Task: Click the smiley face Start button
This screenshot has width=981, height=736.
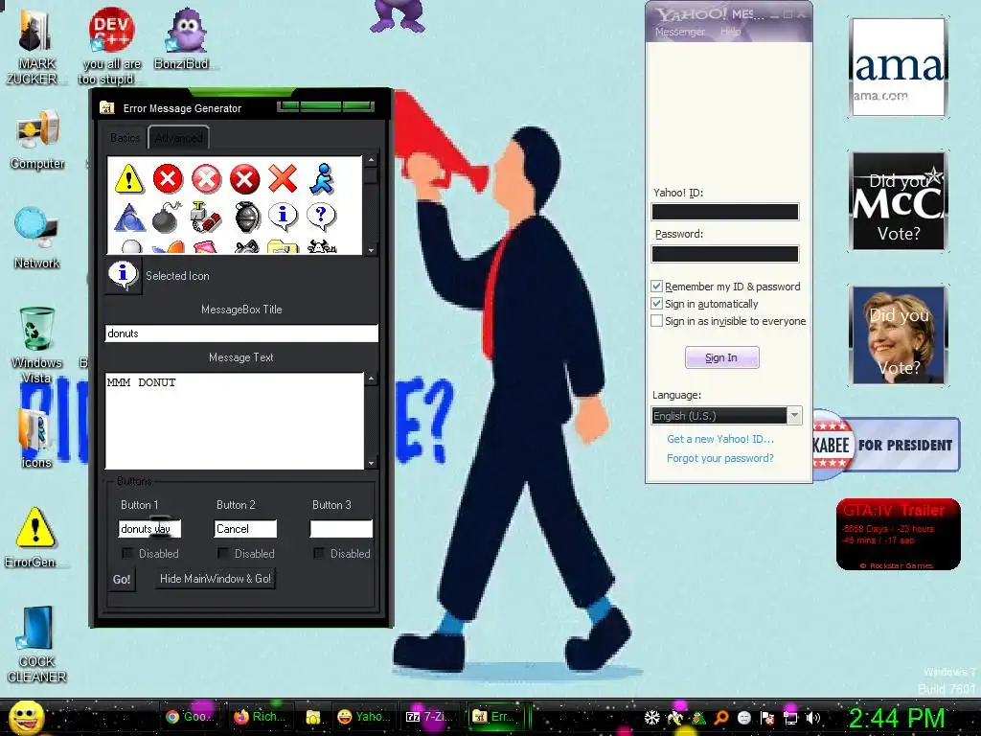Action: (26, 718)
